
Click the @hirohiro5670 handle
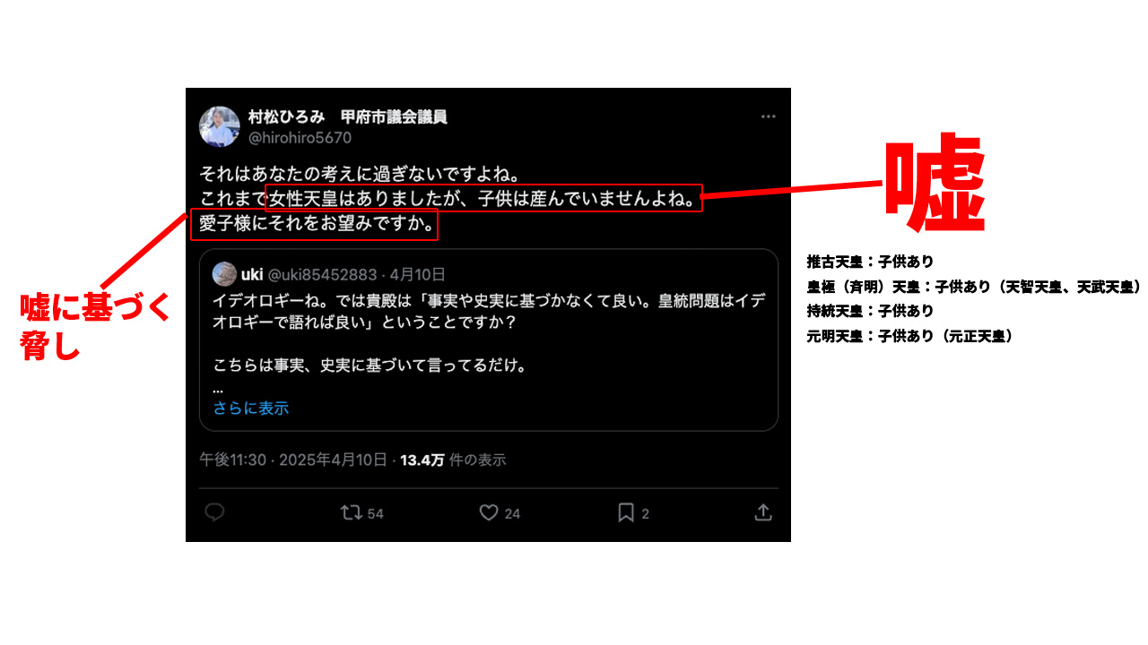pos(300,138)
